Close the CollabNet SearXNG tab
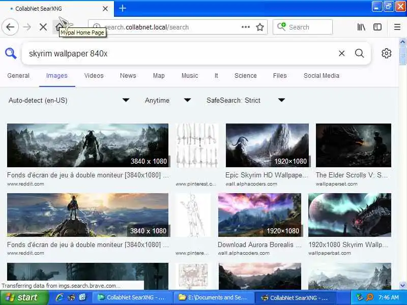Image resolution: width=407 pixels, height=305 pixels. click(x=105, y=9)
